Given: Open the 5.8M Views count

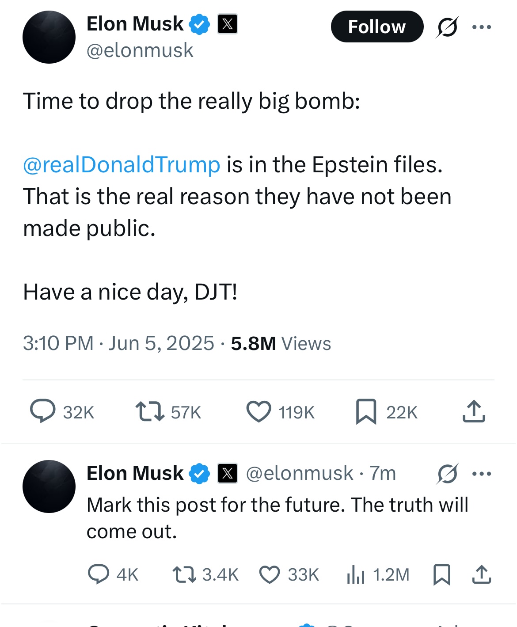Looking at the screenshot, I should click(x=281, y=344).
